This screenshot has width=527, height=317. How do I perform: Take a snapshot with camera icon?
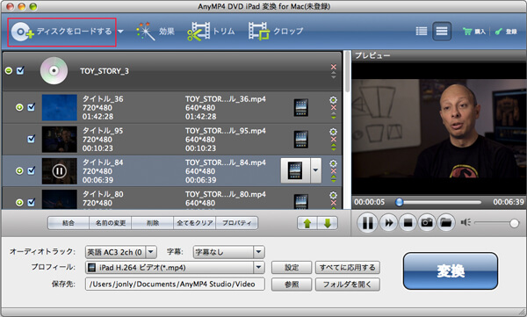427,222
